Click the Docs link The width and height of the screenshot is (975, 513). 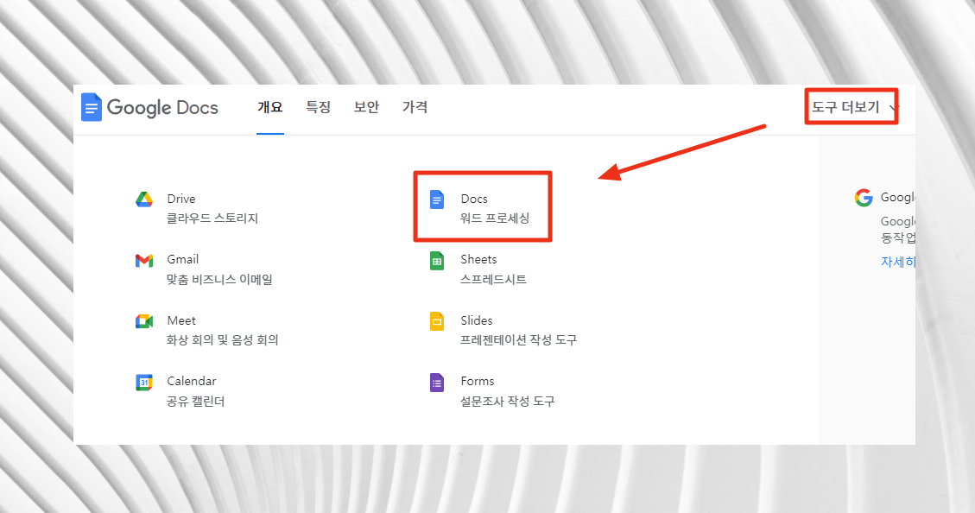point(474,199)
